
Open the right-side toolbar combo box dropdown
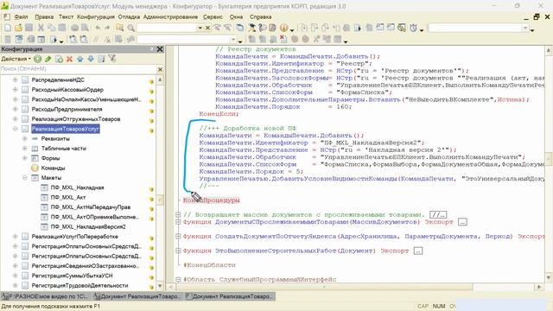(x=525, y=28)
